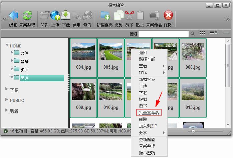The width and height of the screenshot is (233, 158).
Task: Click the 新檔案夾 new folder icon
Action: pos(105,15)
